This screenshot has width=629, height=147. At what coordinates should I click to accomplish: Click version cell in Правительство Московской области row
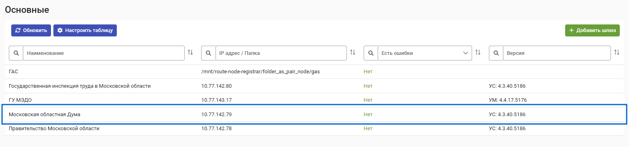tap(507, 129)
